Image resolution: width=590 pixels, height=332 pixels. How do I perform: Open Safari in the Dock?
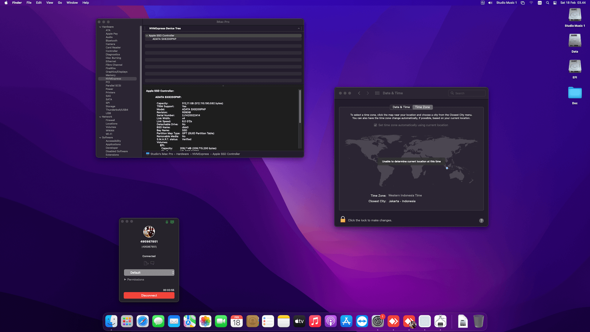[143, 322]
